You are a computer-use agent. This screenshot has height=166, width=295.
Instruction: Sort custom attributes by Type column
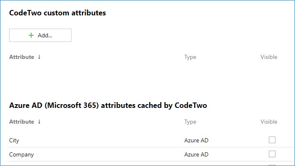click(x=190, y=57)
